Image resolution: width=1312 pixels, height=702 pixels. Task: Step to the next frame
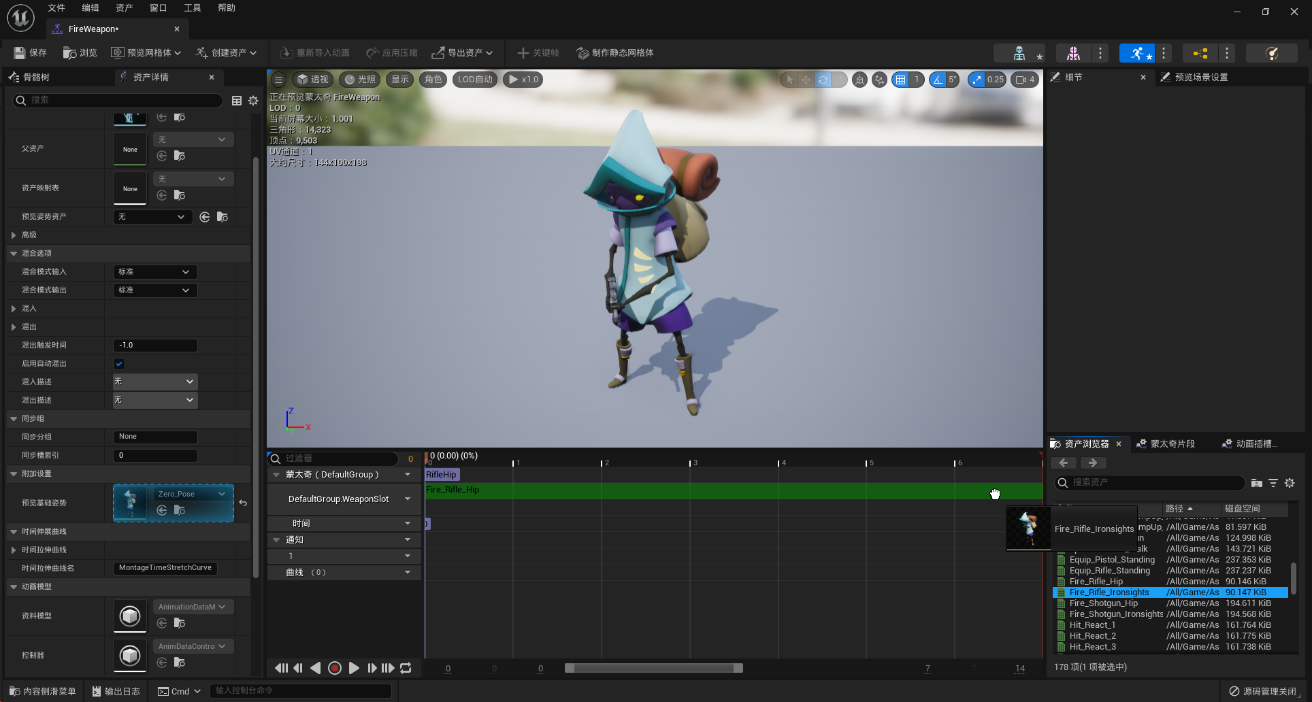point(372,668)
